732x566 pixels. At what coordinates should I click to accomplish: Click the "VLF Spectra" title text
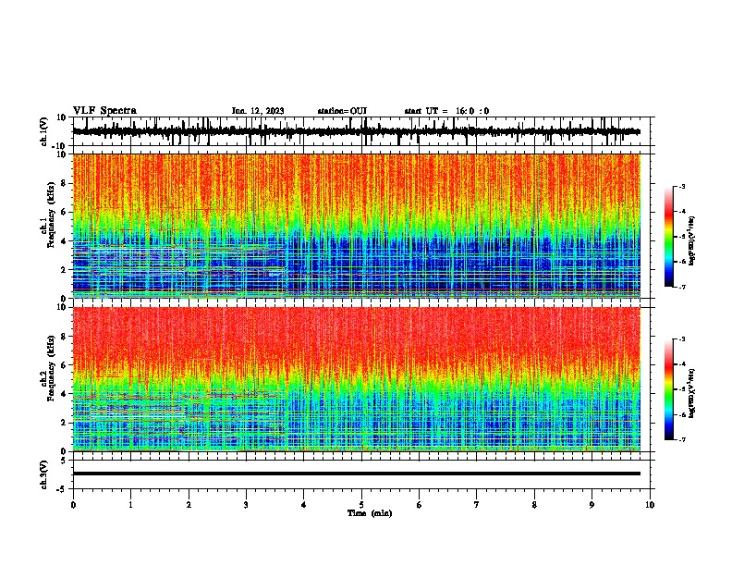coord(104,111)
